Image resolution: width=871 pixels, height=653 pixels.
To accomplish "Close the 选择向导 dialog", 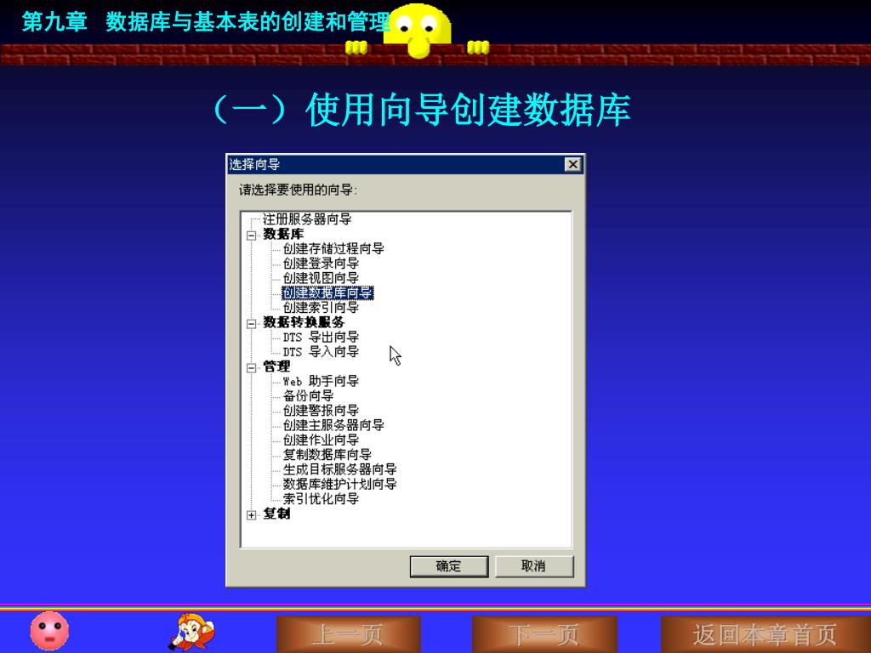I will [x=572, y=164].
